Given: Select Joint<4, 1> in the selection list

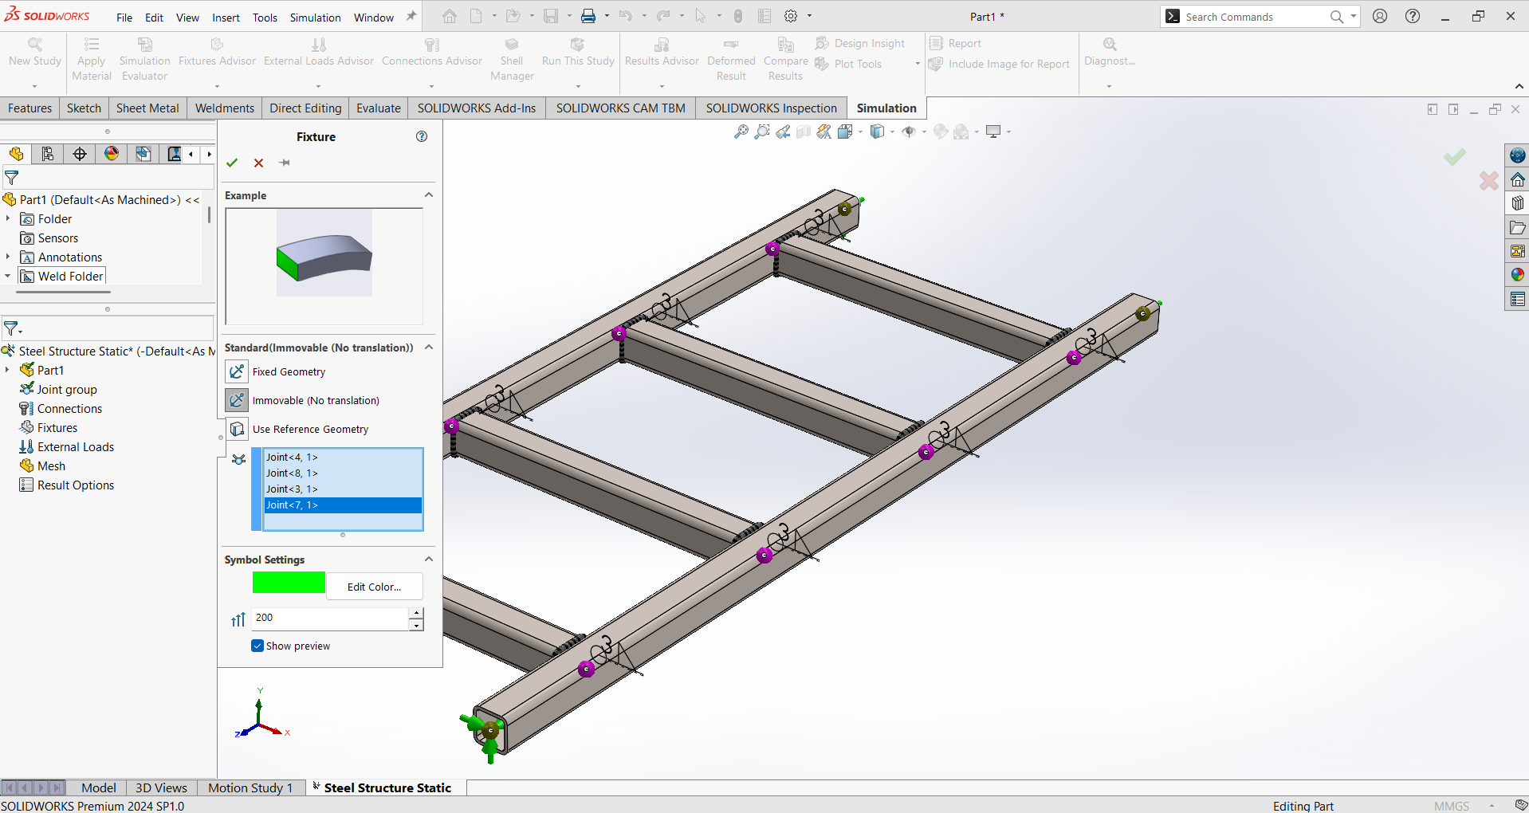Looking at the screenshot, I should click(x=343, y=457).
